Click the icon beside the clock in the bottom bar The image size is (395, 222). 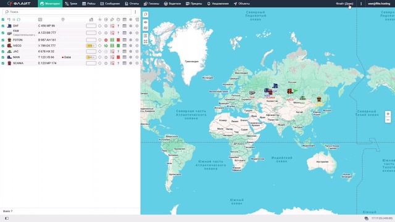(x=366, y=218)
